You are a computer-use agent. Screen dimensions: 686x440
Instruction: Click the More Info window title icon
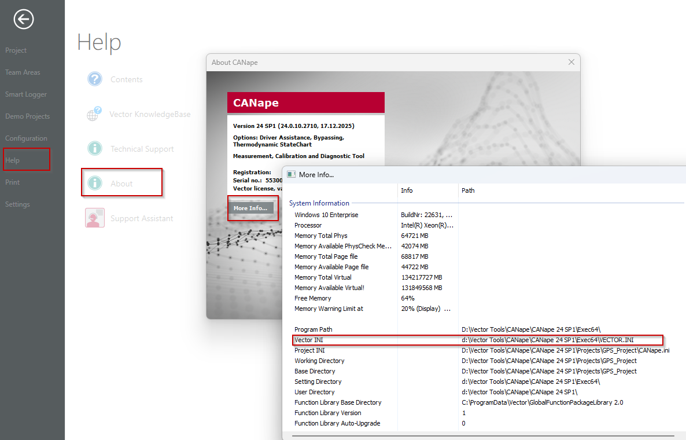pos(292,174)
